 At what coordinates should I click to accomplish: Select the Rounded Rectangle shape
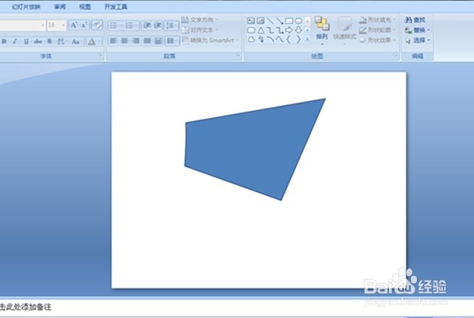coord(251,30)
